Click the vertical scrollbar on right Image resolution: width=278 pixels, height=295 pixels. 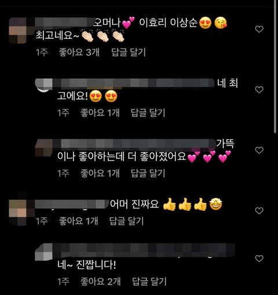pos(275,65)
